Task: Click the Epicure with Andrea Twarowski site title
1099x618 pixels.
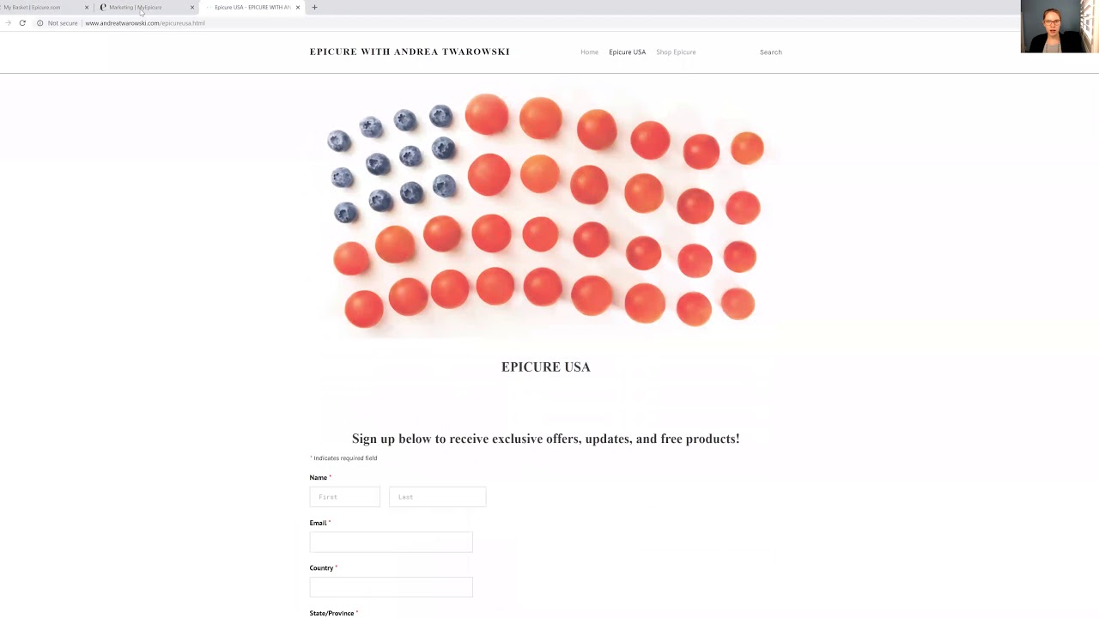Action: [410, 51]
